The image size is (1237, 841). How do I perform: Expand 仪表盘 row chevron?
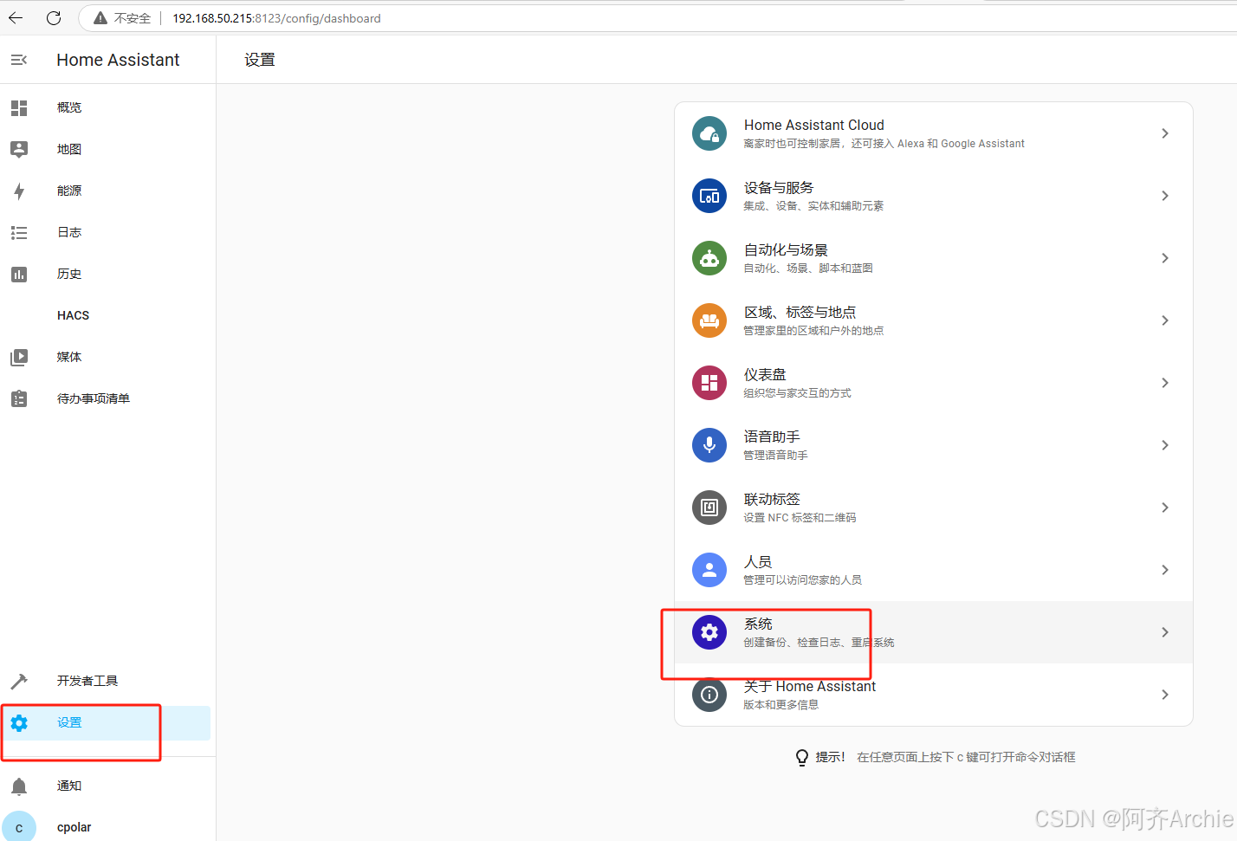(1165, 383)
